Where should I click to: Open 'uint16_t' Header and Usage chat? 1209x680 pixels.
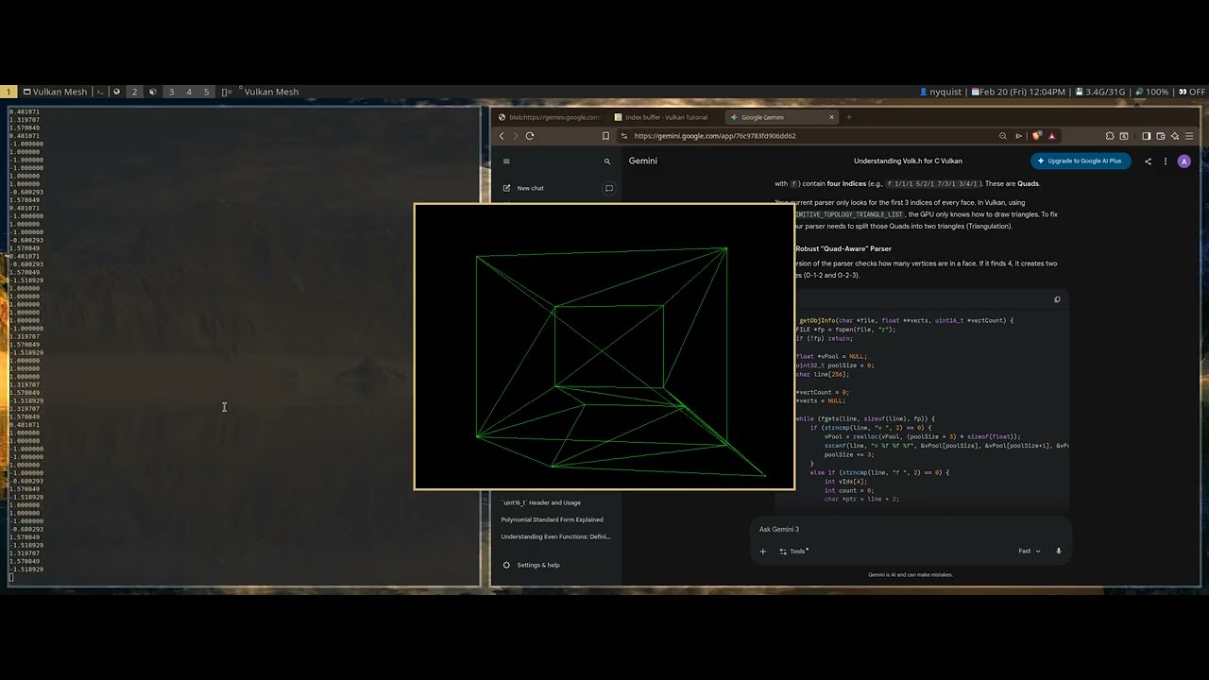tap(541, 502)
